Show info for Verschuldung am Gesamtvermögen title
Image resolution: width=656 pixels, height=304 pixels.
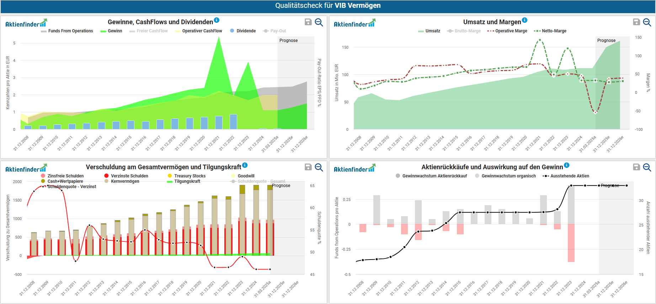click(245, 165)
